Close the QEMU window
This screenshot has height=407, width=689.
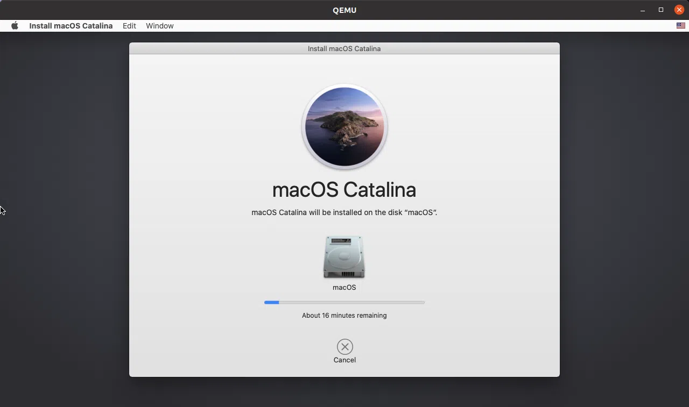pos(679,10)
